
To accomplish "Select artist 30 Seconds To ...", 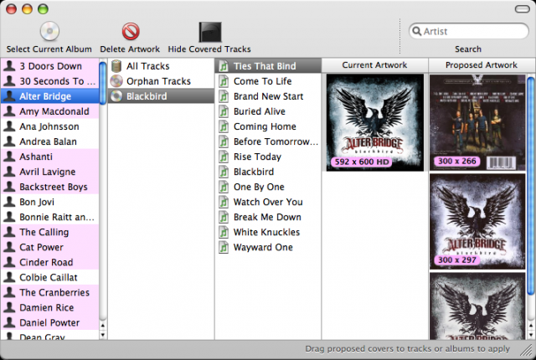I will coord(50,81).
